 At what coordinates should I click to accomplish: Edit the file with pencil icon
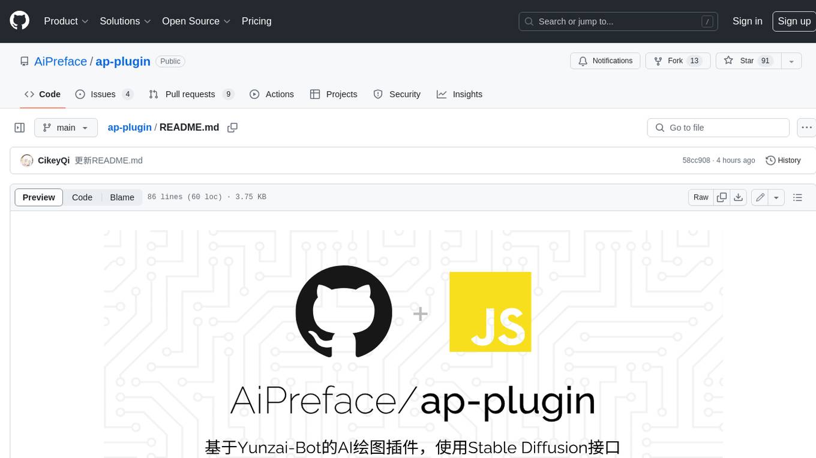pyautogui.click(x=760, y=197)
